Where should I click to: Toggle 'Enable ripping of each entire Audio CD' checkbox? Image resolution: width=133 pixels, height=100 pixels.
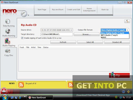point(22,38)
